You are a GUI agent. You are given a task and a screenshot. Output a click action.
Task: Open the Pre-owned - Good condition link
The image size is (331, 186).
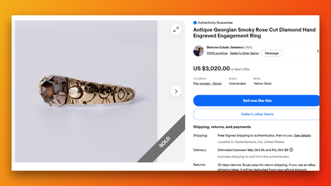[x=207, y=84]
